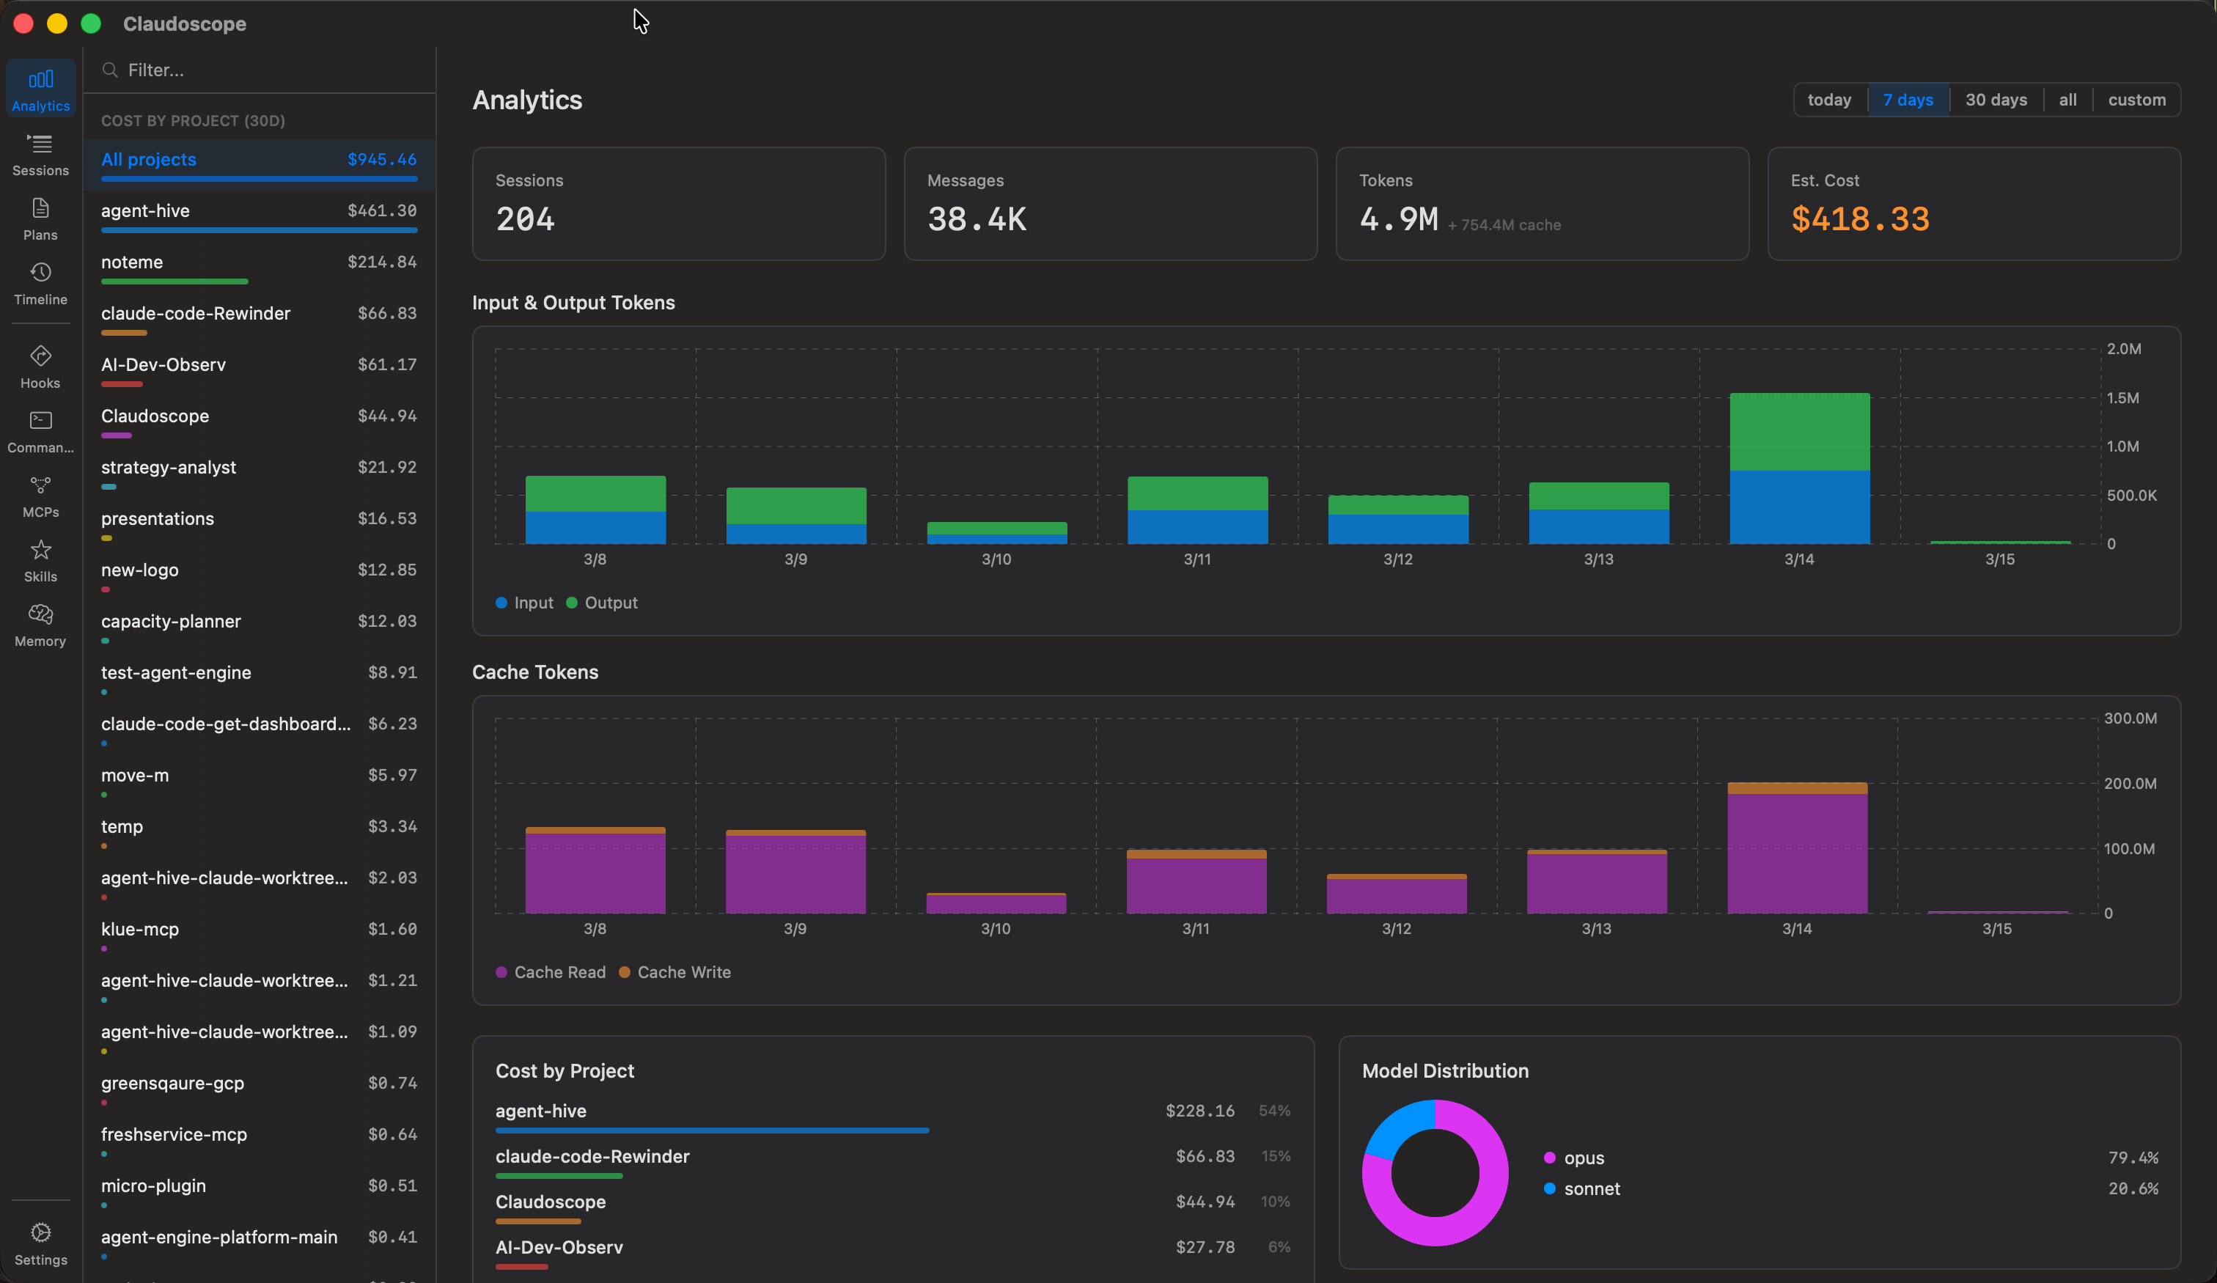2217x1283 pixels.
Task: Click the Est. Cost $418.33 card
Action: tap(1974, 203)
